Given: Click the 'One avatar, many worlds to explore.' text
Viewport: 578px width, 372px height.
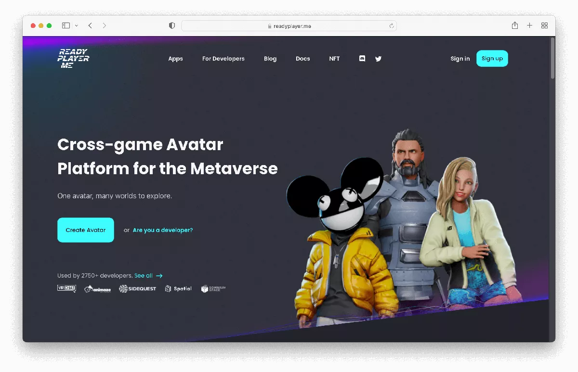Looking at the screenshot, I should (x=115, y=196).
